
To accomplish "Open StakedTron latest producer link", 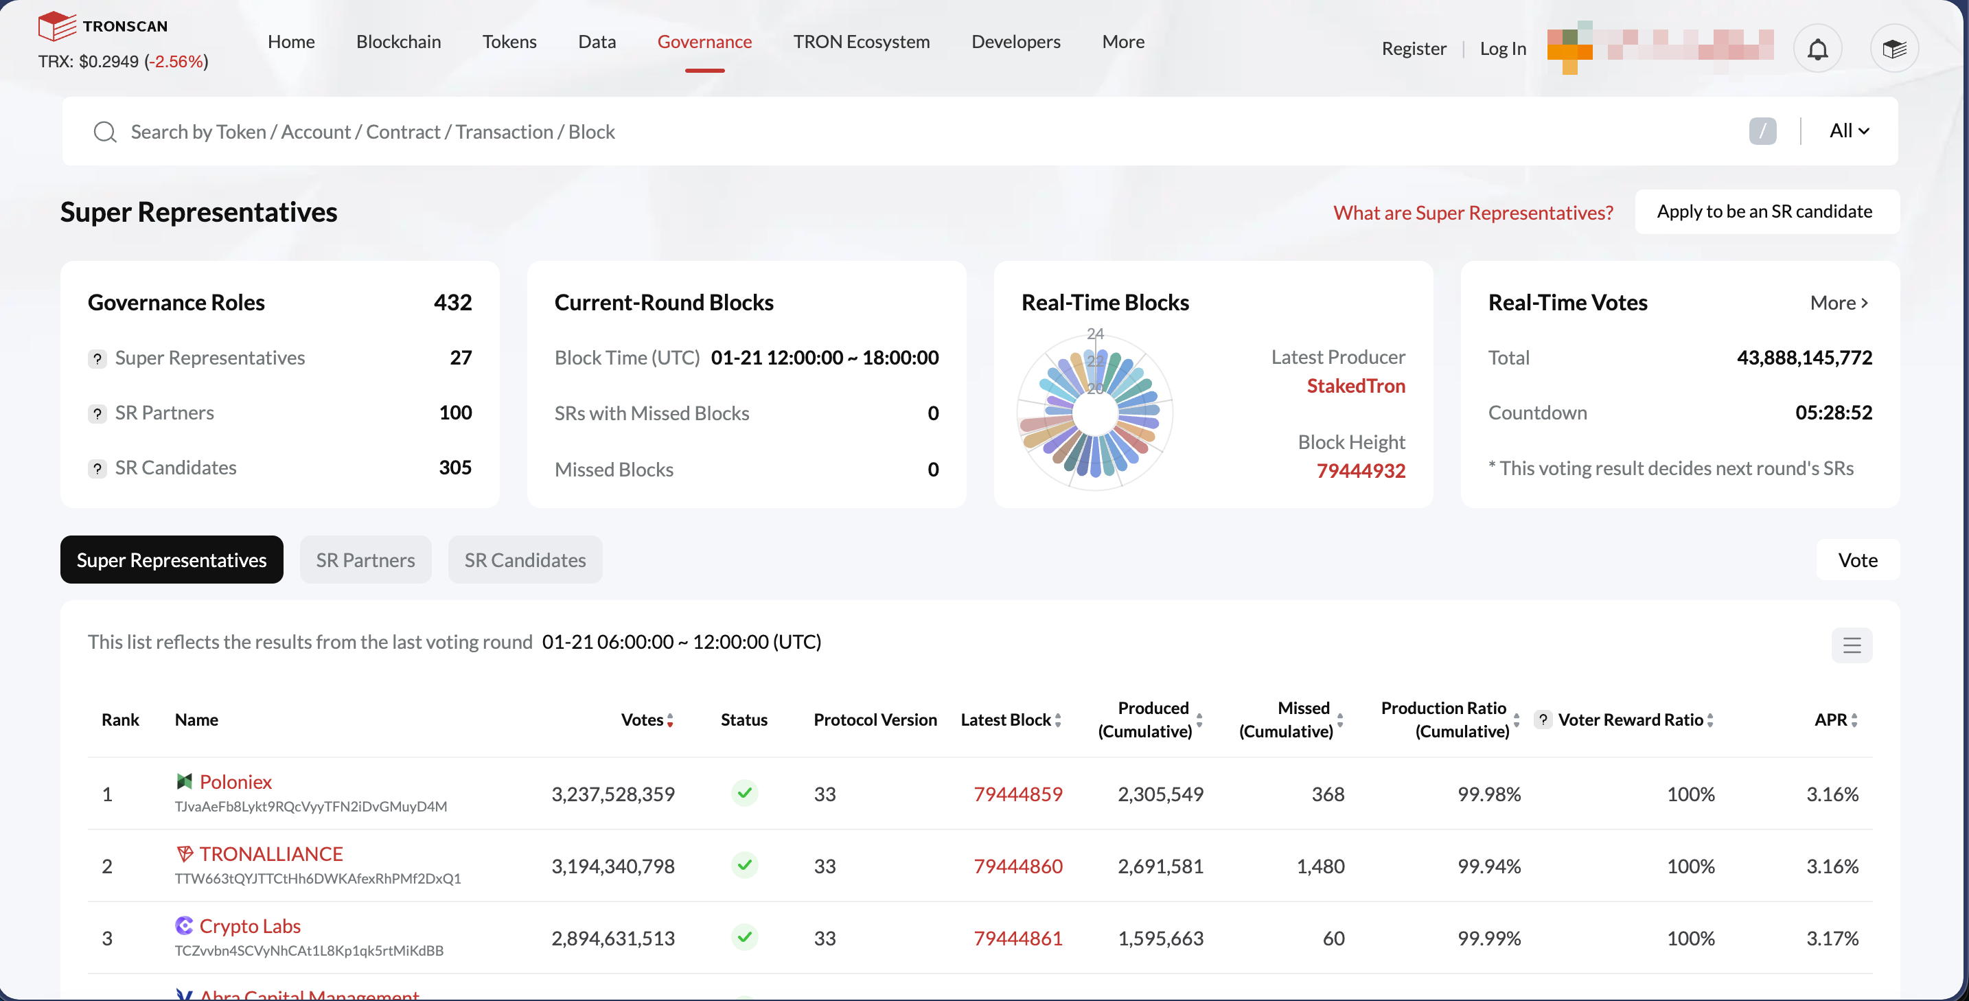I will point(1356,386).
